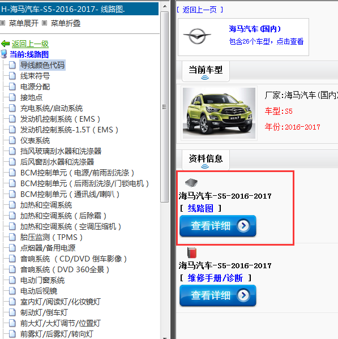Expand all menus with 菜单展开
338x339 pixels.
pos(24,23)
